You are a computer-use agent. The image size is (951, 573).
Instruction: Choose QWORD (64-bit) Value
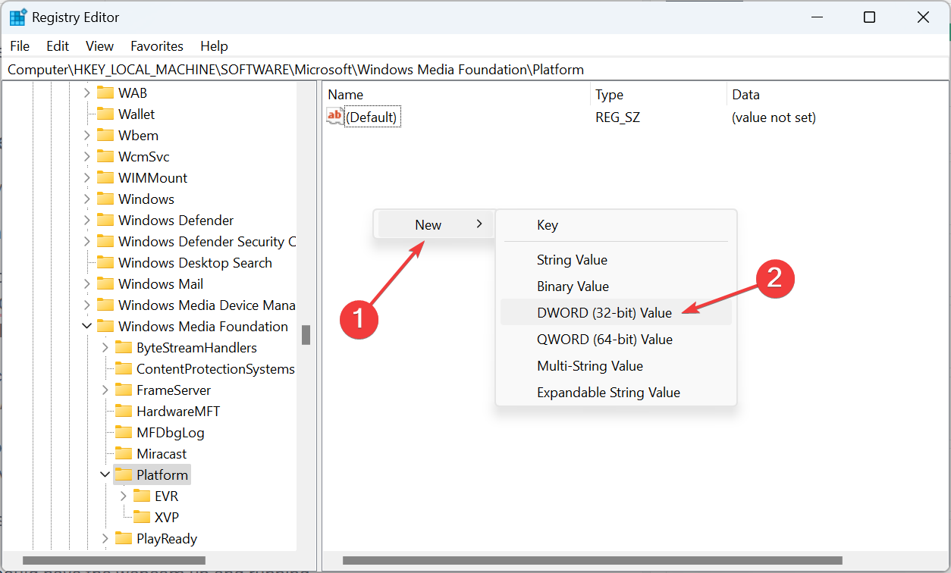point(616,339)
